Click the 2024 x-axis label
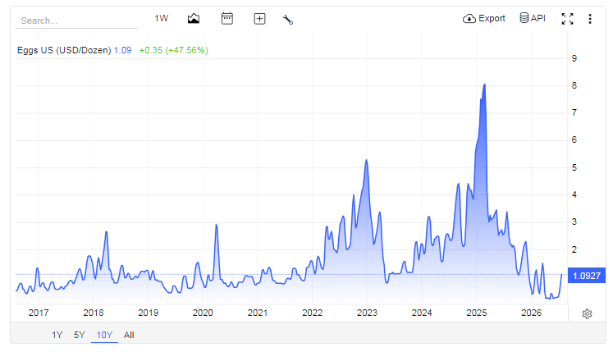The width and height of the screenshot is (613, 352). coord(422,313)
